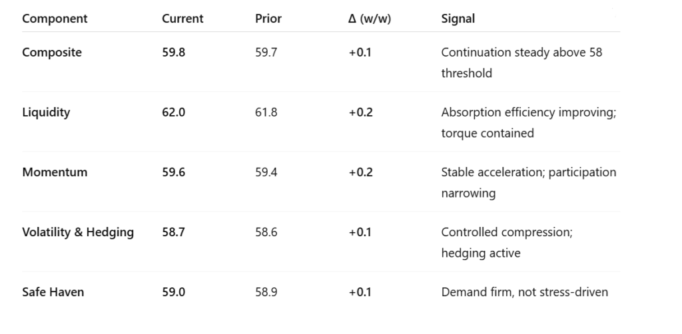
Task: Click the Composite current value 59.8
Action: tap(174, 53)
